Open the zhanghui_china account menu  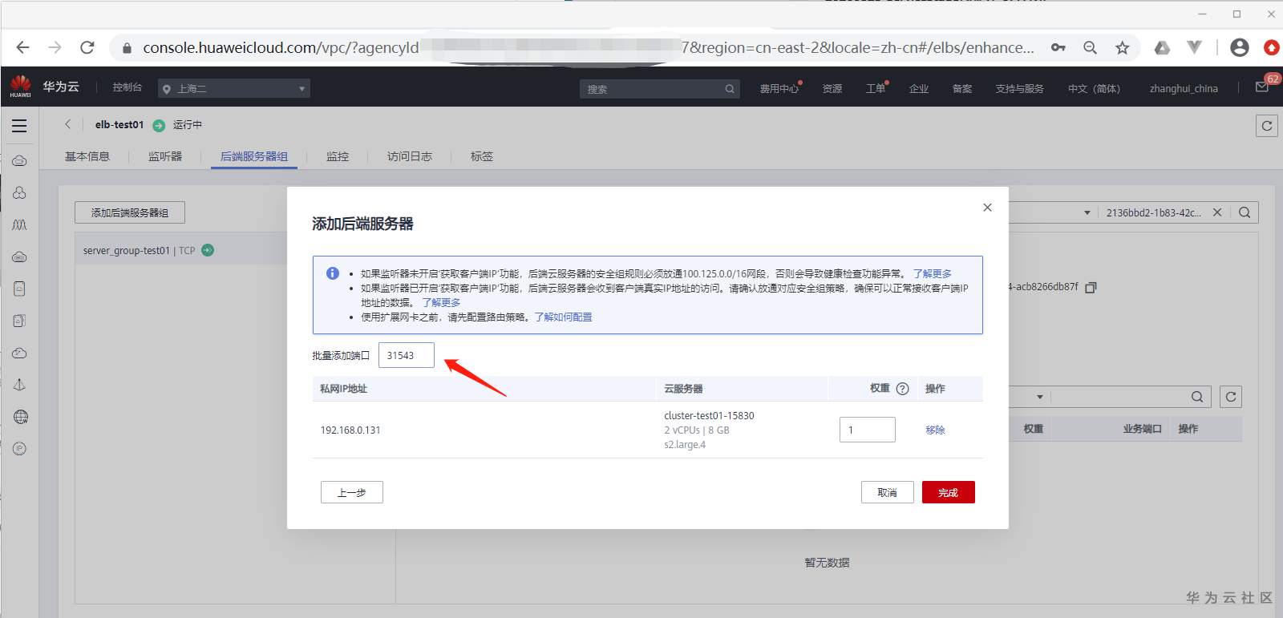click(x=1184, y=88)
